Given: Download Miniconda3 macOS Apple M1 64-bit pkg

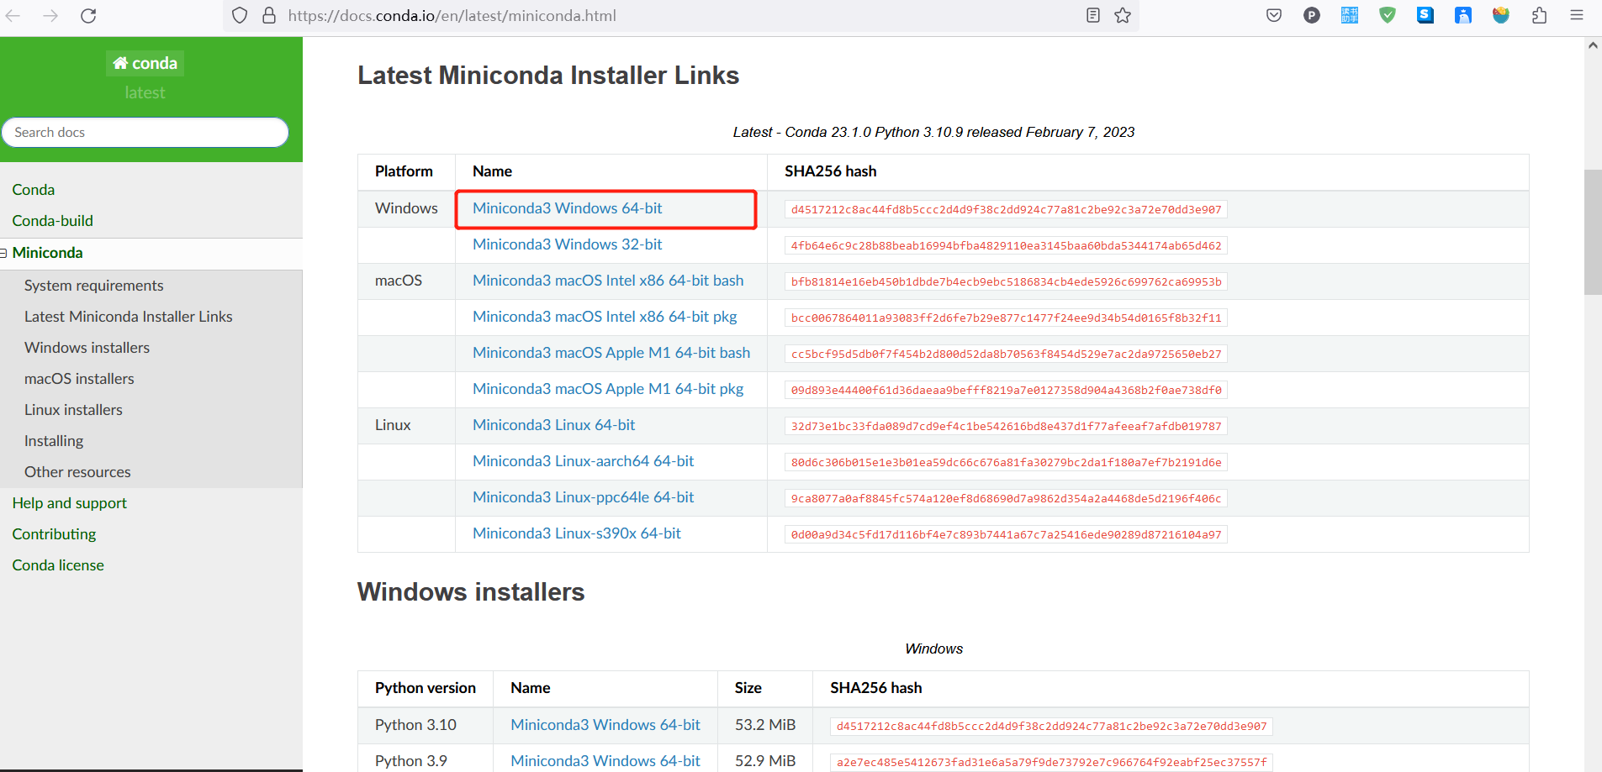Looking at the screenshot, I should pos(608,389).
